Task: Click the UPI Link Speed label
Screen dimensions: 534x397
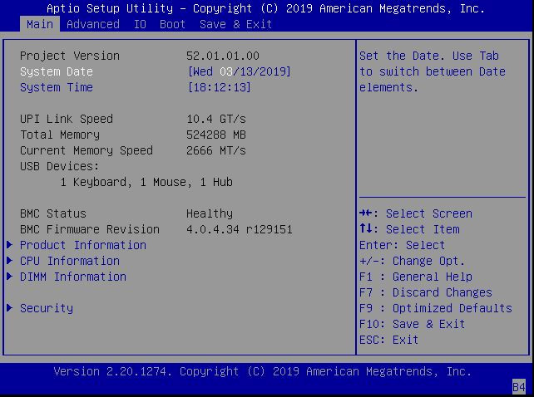Action: (x=67, y=119)
